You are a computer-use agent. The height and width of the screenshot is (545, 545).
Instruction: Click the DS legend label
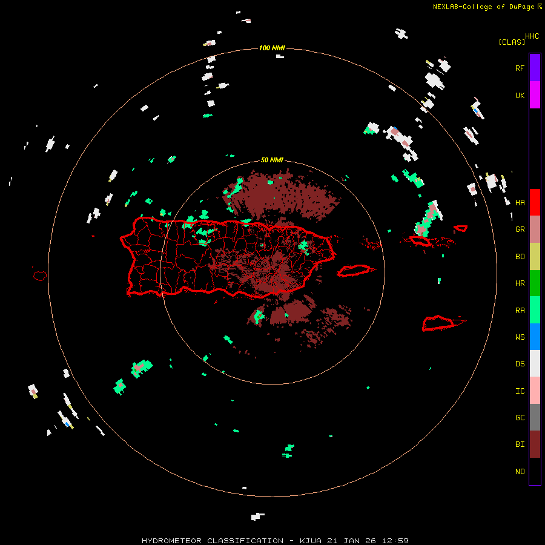[520, 364]
